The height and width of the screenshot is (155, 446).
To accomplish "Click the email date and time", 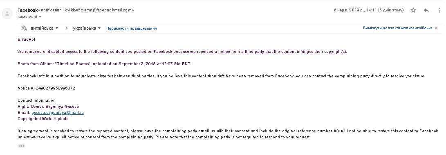I will pos(369,10).
